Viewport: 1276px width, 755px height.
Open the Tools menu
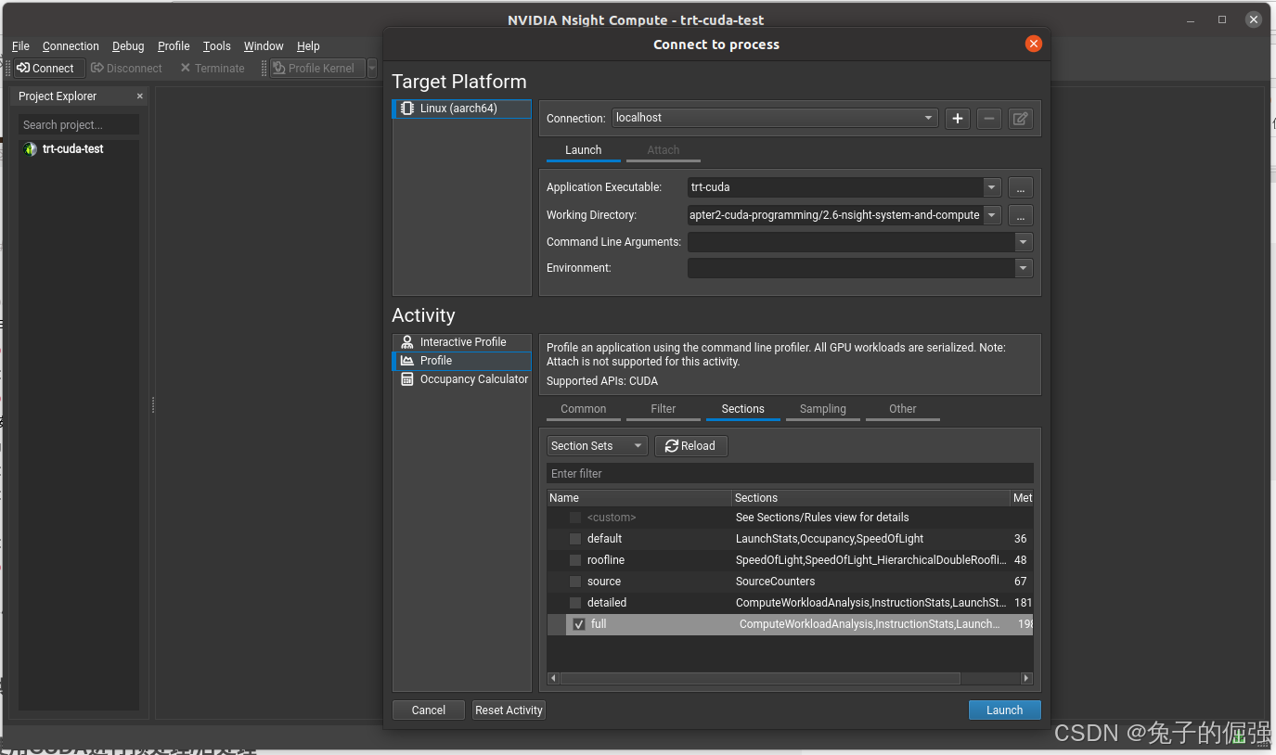pyautogui.click(x=217, y=46)
